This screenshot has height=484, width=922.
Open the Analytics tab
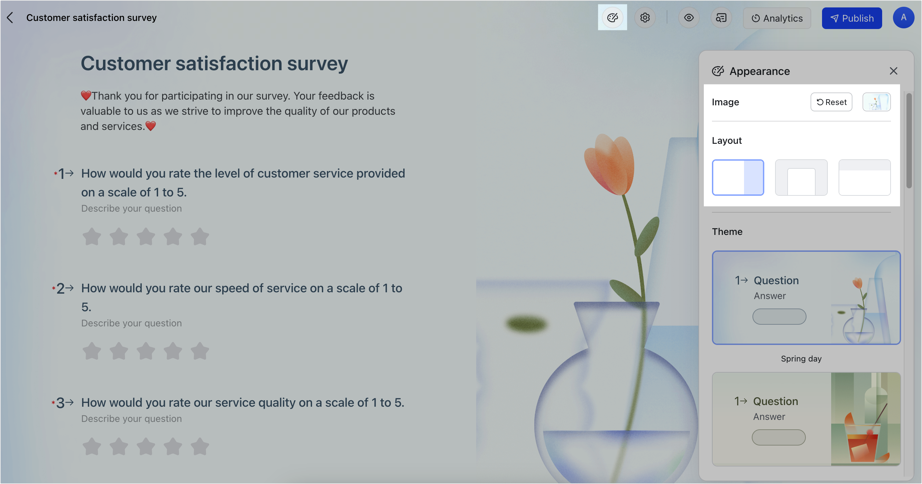(x=777, y=18)
